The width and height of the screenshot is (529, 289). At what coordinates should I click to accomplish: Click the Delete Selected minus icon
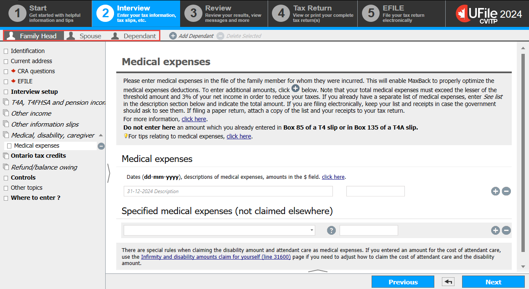tap(221, 36)
